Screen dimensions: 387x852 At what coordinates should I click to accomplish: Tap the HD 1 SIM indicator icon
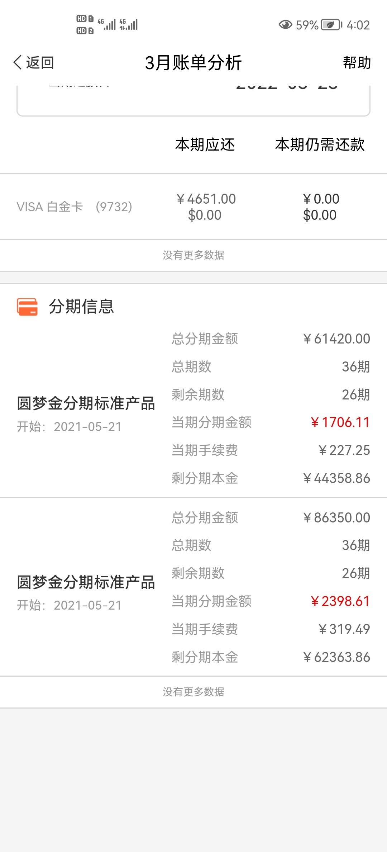pyautogui.click(x=85, y=19)
